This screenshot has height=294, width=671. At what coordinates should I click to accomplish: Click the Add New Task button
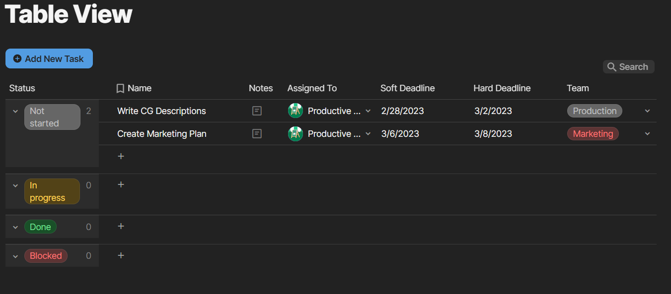(49, 59)
